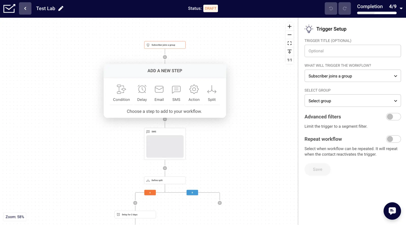Viewport: 406px width, 225px height.
Task: Click the plus button below the SMS node
Action: tap(165, 168)
